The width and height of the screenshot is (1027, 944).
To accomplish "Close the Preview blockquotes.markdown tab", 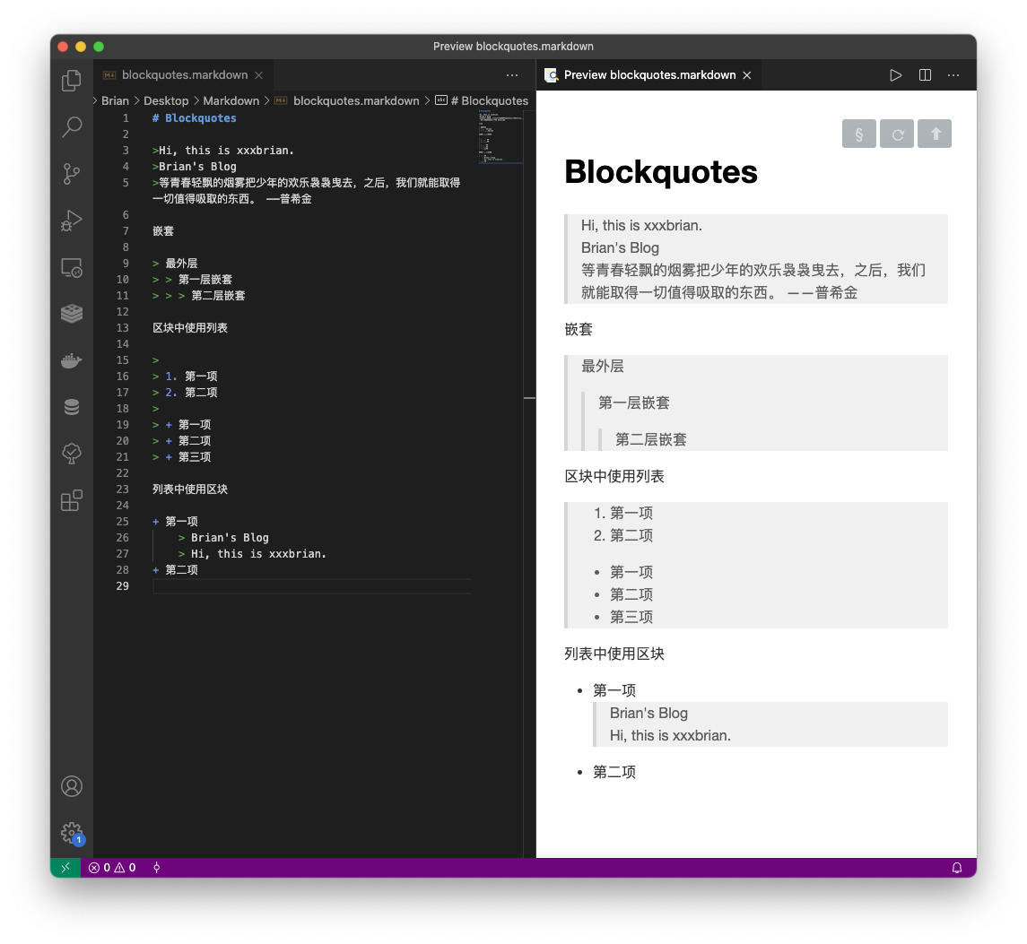I will (746, 75).
